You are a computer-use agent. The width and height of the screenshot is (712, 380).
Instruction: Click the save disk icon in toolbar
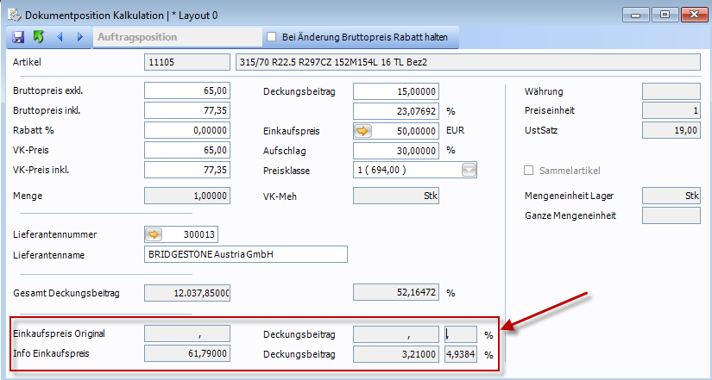(x=17, y=37)
